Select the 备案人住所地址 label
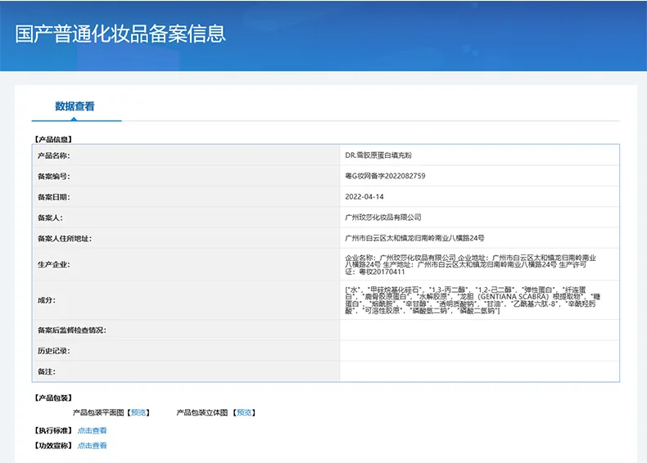The height and width of the screenshot is (463, 647). coord(65,238)
